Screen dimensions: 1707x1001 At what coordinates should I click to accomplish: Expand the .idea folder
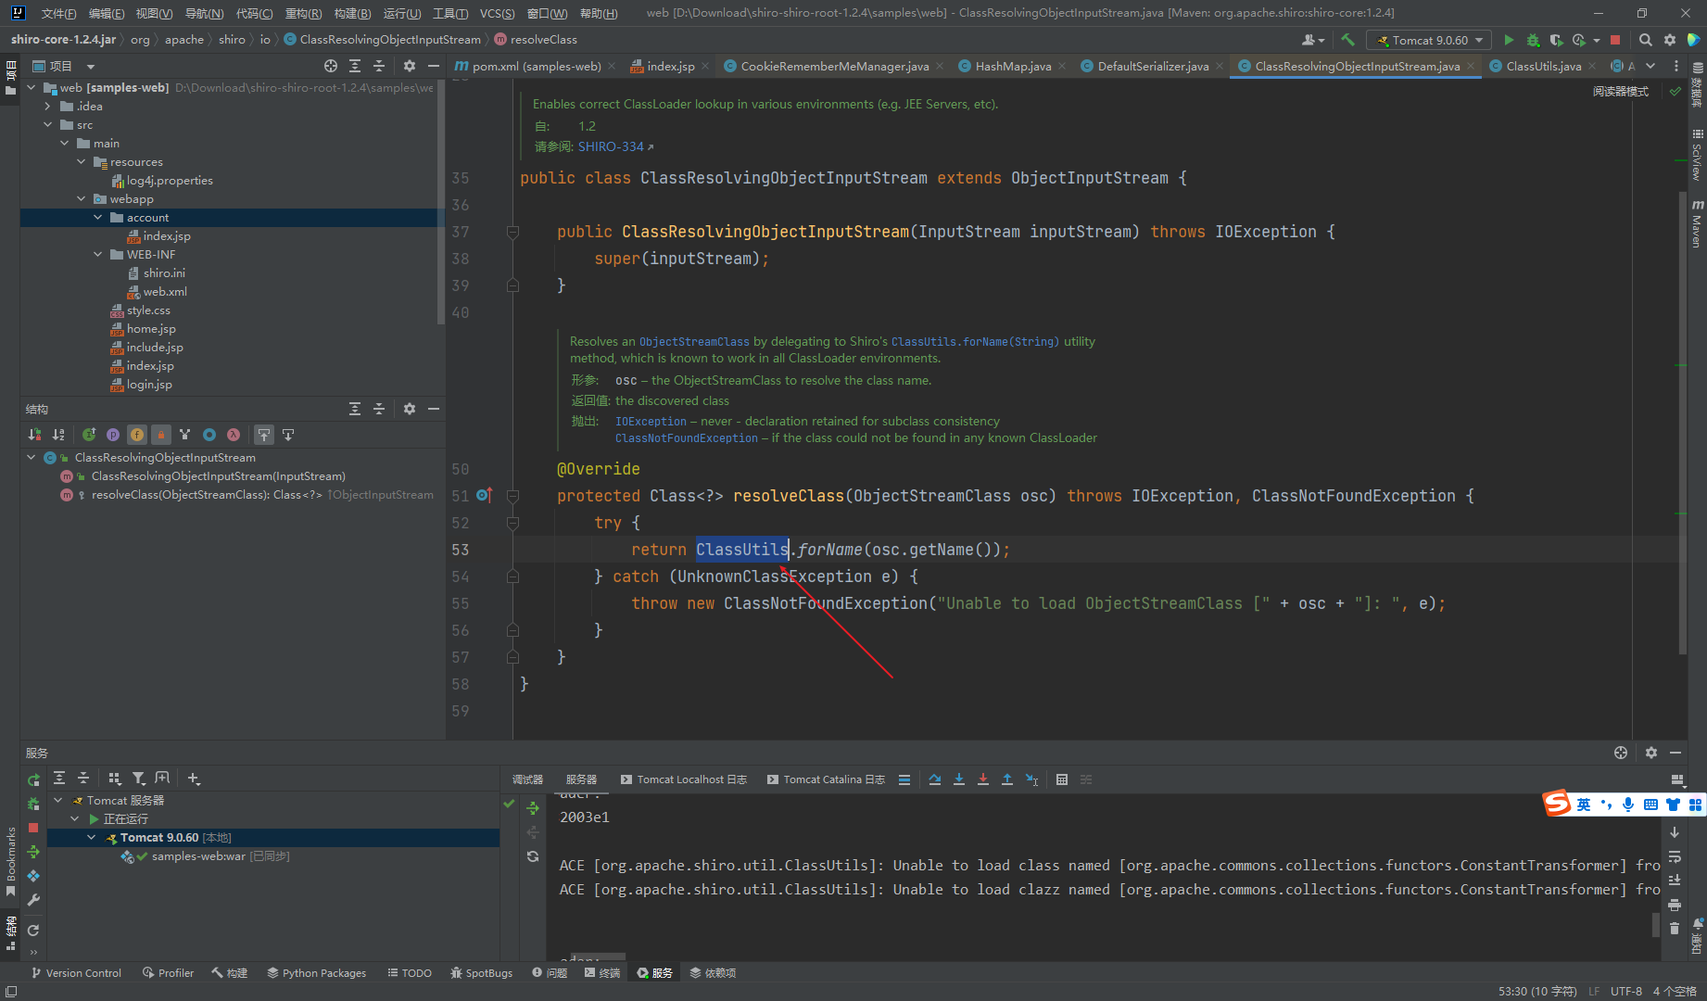(48, 106)
